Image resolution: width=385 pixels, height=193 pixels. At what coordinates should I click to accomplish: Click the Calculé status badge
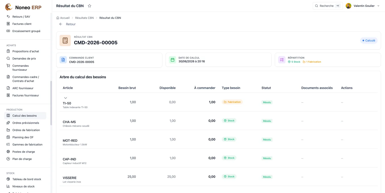coord(369,40)
